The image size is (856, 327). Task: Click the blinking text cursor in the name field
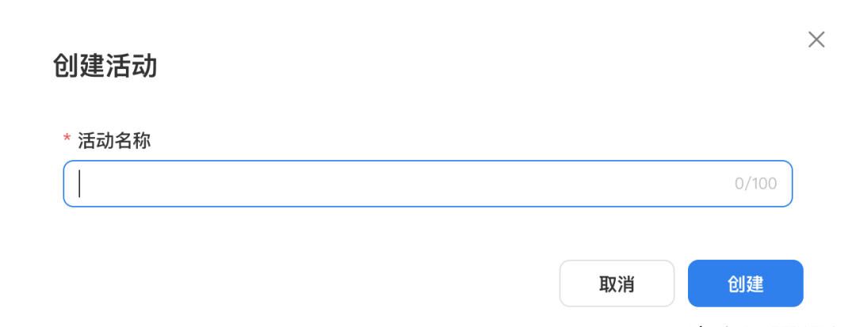pos(80,184)
